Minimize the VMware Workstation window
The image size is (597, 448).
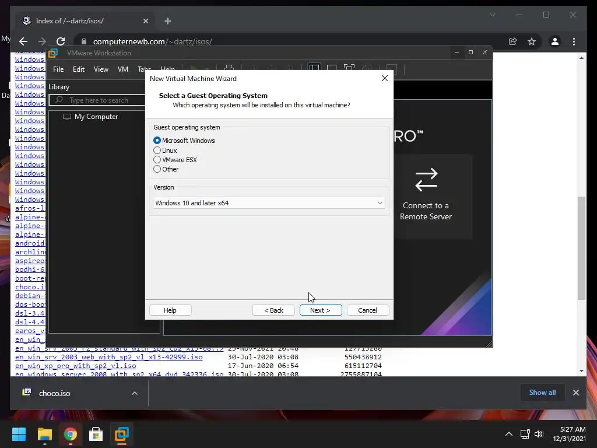[456, 52]
